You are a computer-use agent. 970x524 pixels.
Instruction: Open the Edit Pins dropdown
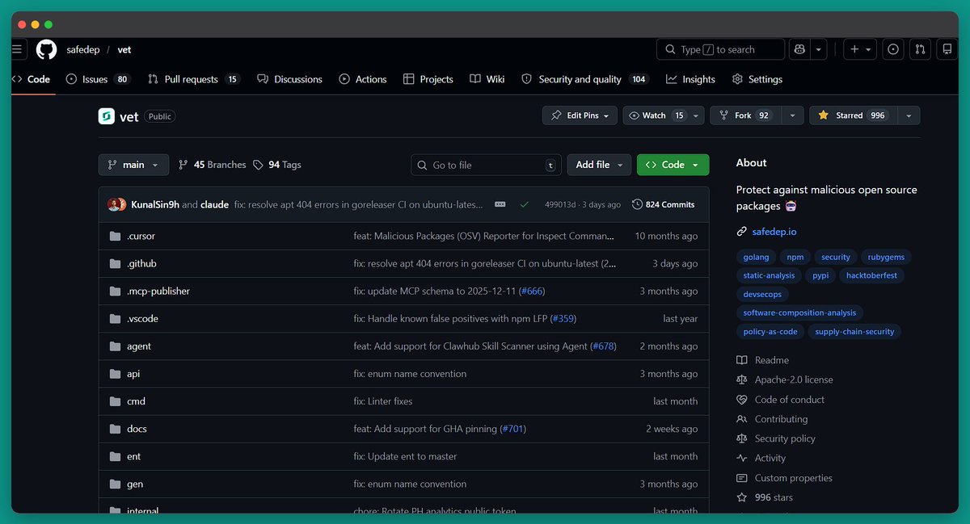pyautogui.click(x=580, y=115)
